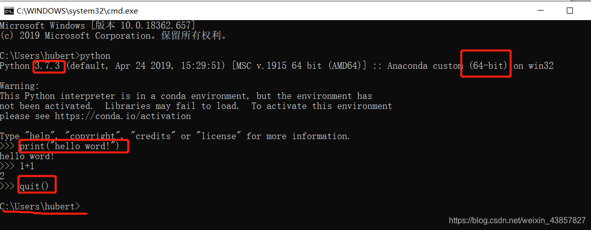
Task: Click the text 'on win32'
Action: click(534, 66)
